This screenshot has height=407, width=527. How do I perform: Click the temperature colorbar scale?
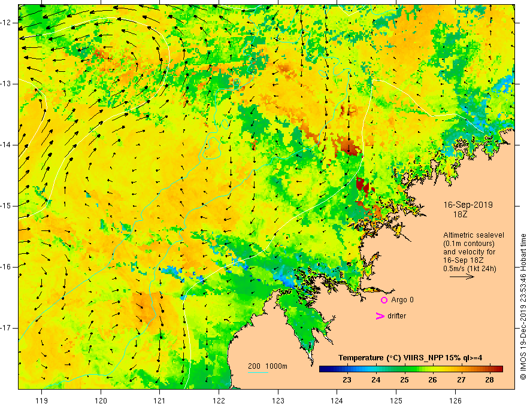pyautogui.click(x=411, y=369)
